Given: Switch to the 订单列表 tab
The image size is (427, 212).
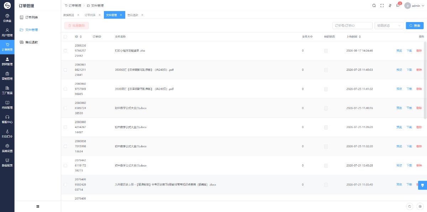Looking at the screenshot, I should [90, 15].
